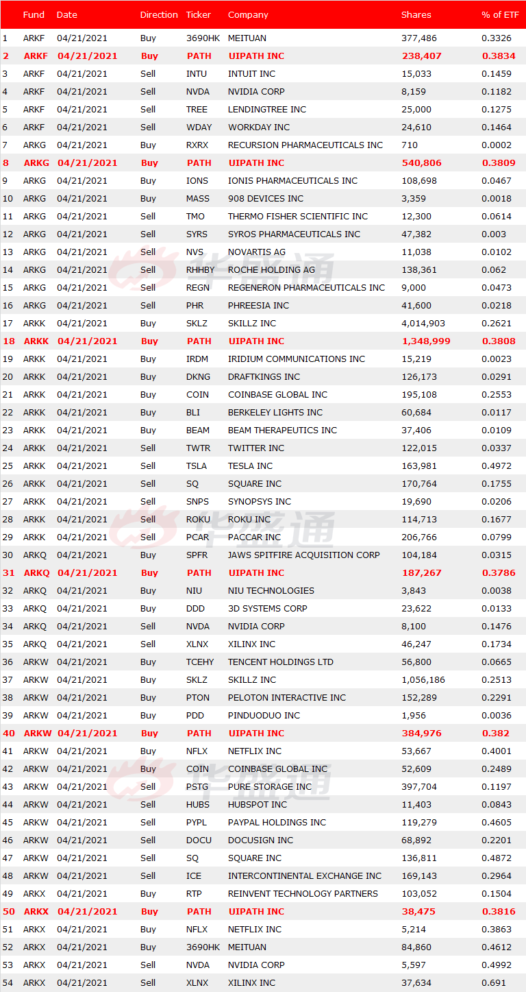Click the 46,247 shares value

pyautogui.click(x=416, y=644)
